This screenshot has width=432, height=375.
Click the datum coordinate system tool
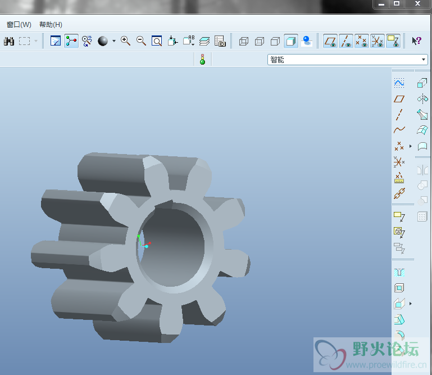399,162
